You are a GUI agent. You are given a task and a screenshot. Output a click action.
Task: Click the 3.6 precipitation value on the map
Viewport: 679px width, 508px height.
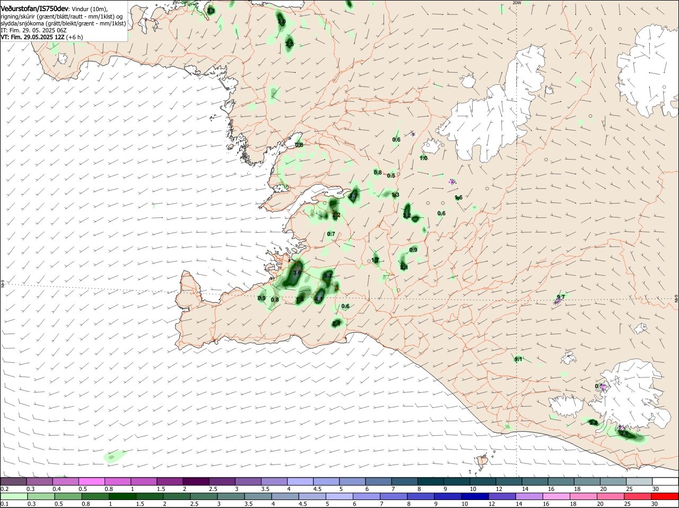(297, 273)
